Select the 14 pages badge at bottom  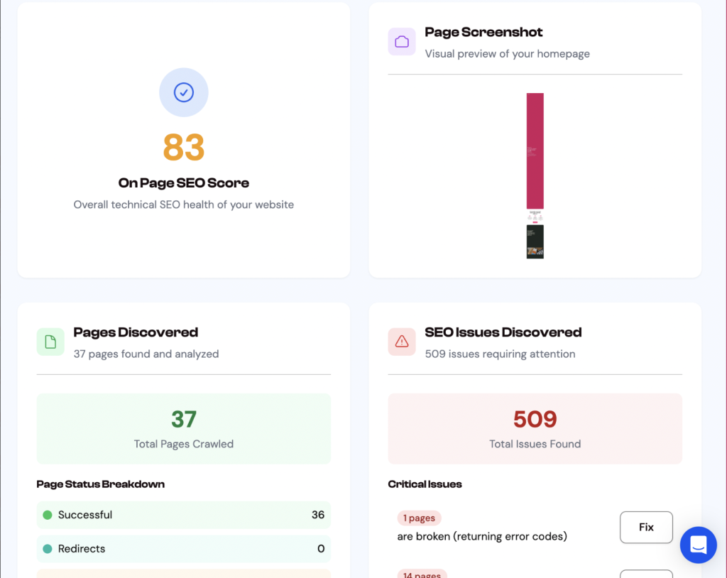click(x=422, y=574)
